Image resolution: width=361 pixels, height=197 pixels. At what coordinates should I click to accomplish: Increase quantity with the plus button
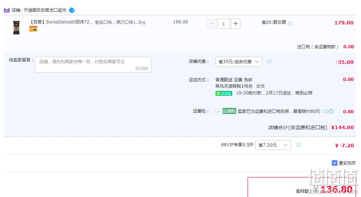tap(235, 24)
